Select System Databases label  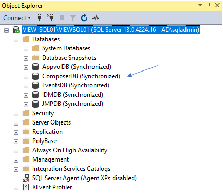66,48
